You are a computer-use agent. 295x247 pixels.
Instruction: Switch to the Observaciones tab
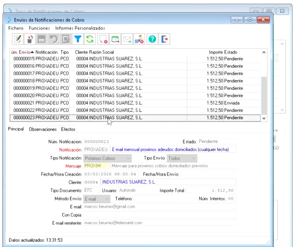pos(43,129)
